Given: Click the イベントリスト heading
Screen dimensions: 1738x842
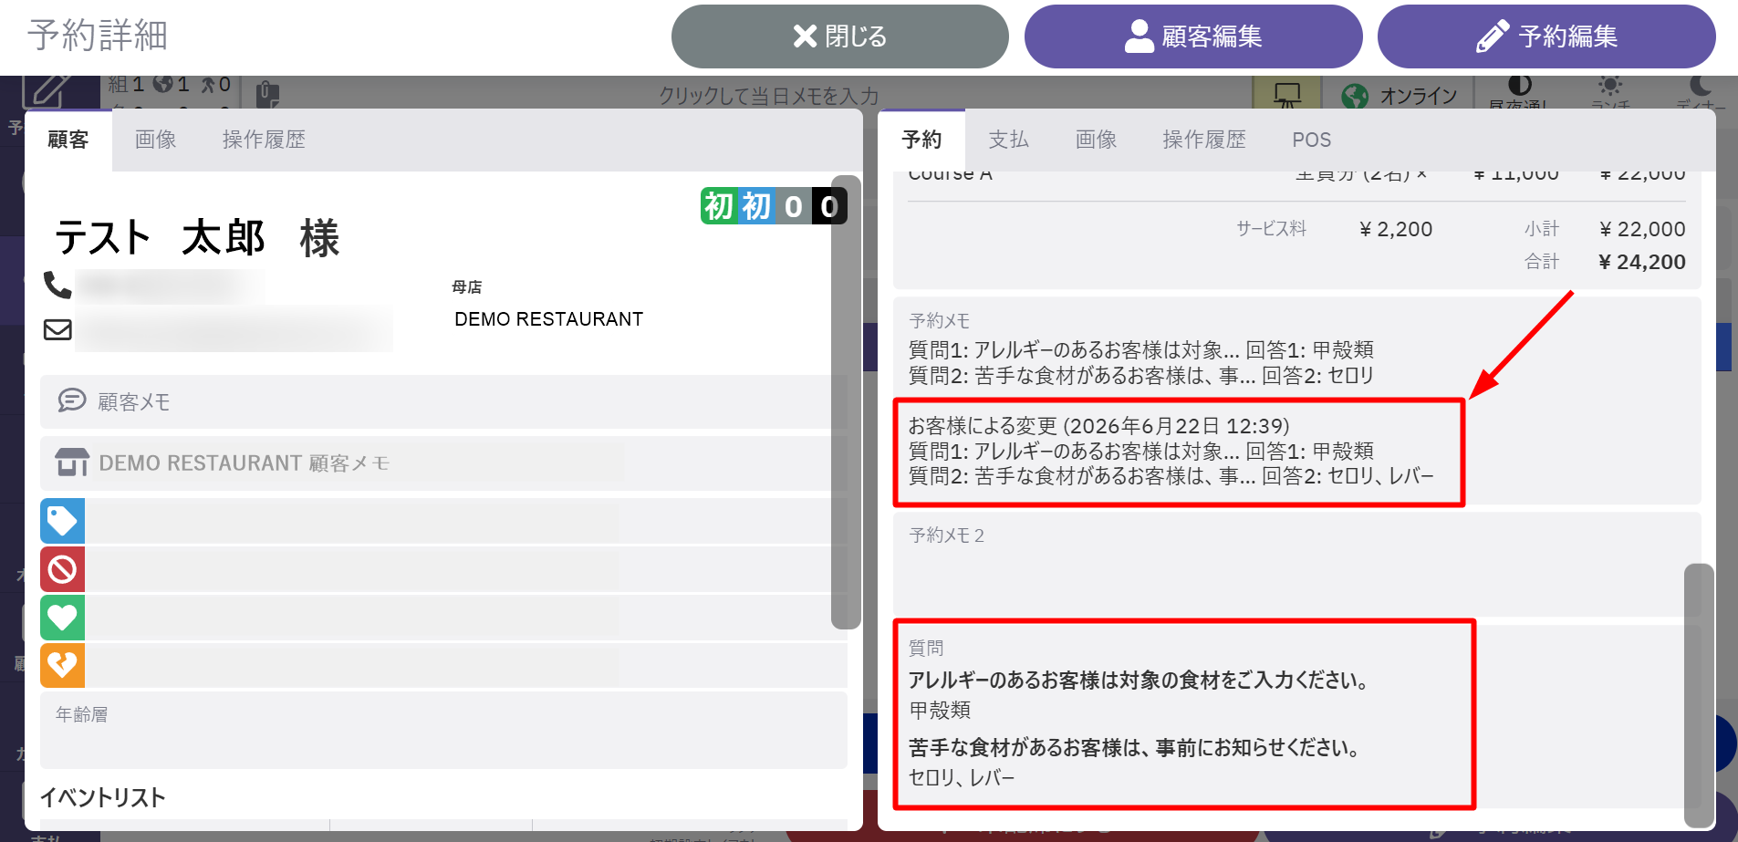Looking at the screenshot, I should pos(103,797).
